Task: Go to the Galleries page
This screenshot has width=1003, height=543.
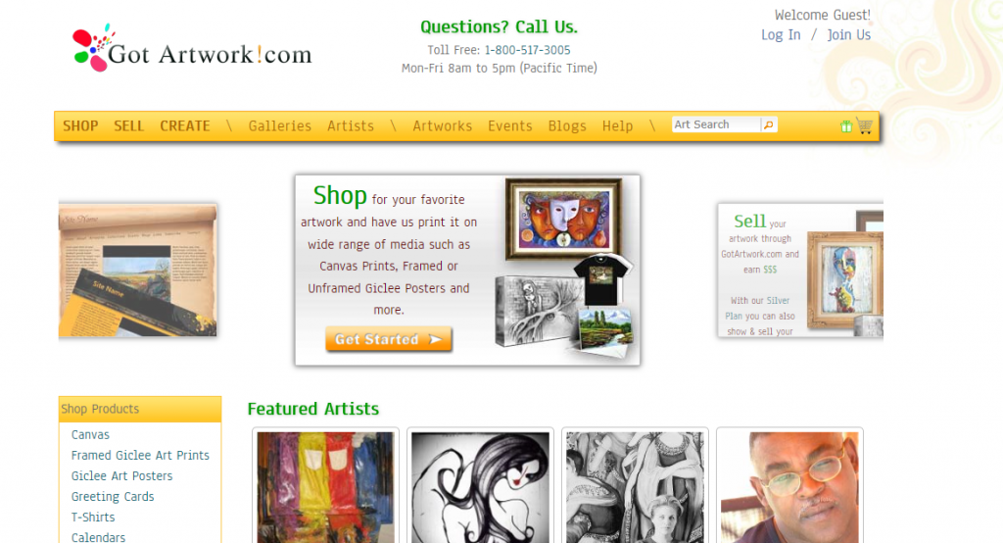Action: pyautogui.click(x=279, y=126)
